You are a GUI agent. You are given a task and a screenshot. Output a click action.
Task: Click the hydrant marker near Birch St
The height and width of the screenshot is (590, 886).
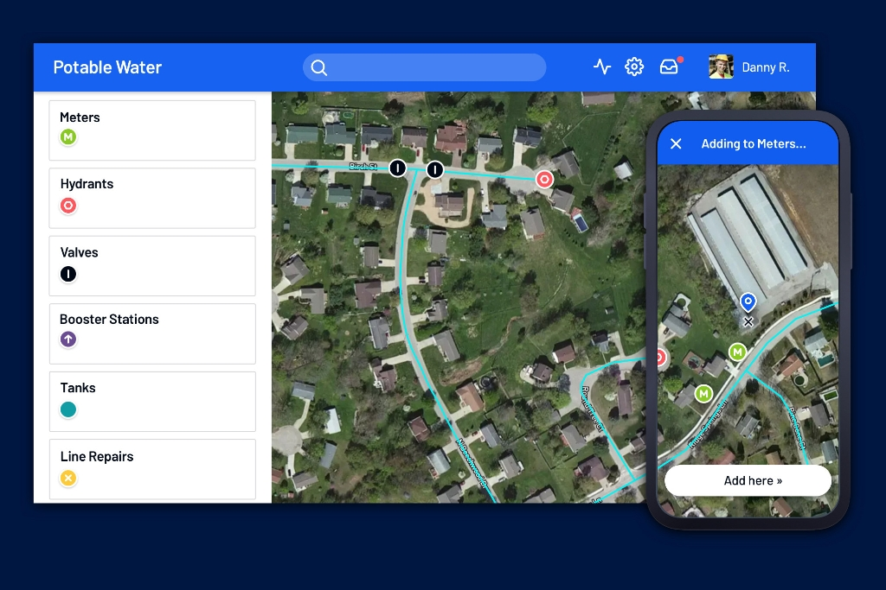[544, 179]
